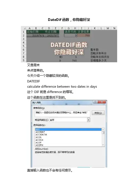Click the result cell 703 in row 2

pyautogui.click(x=83, y=35)
